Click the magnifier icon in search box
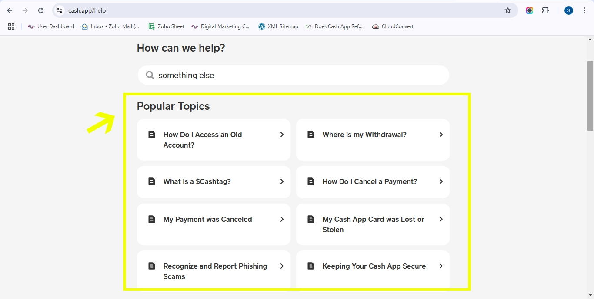Viewport: 594px width, 299px height. [x=150, y=75]
